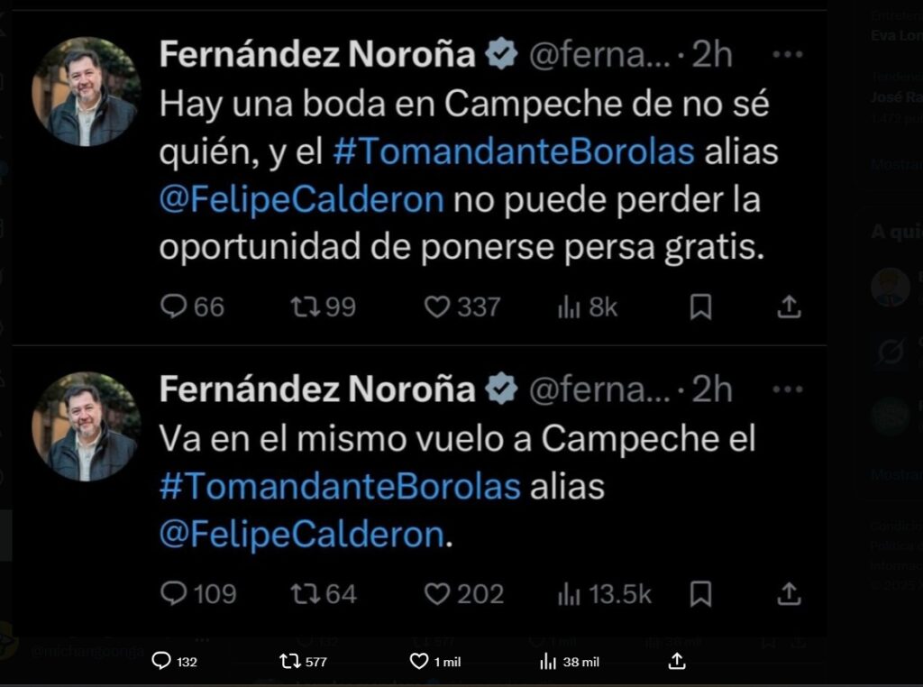Share the mismo vuelo a Campeche tweet
The image size is (923, 687).
(789, 594)
